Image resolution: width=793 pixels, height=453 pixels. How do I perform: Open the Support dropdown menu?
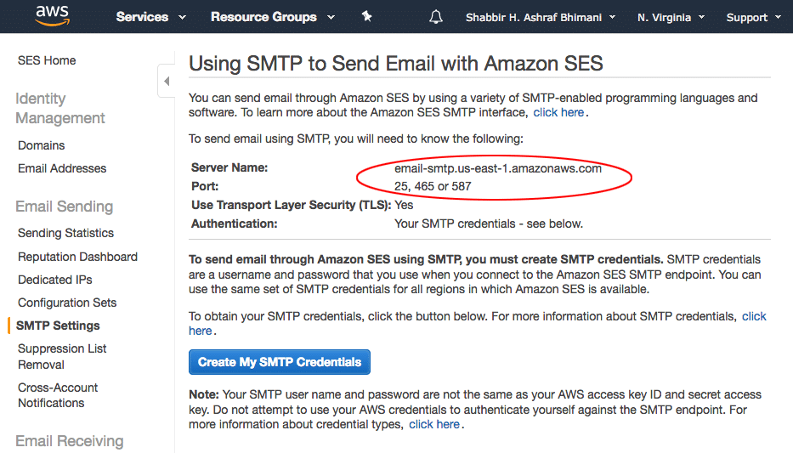[754, 17]
